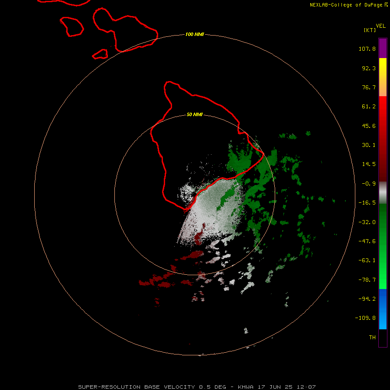The height and width of the screenshot is (390, 390).
Task: Click the -94.2 velocity scale value
Action: point(367,299)
